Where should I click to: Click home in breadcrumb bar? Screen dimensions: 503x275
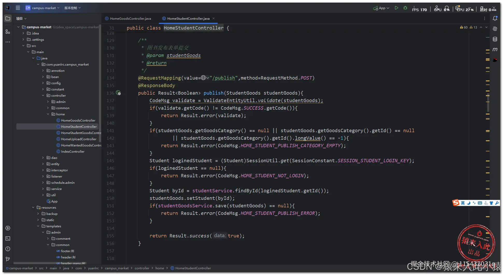[160, 268]
